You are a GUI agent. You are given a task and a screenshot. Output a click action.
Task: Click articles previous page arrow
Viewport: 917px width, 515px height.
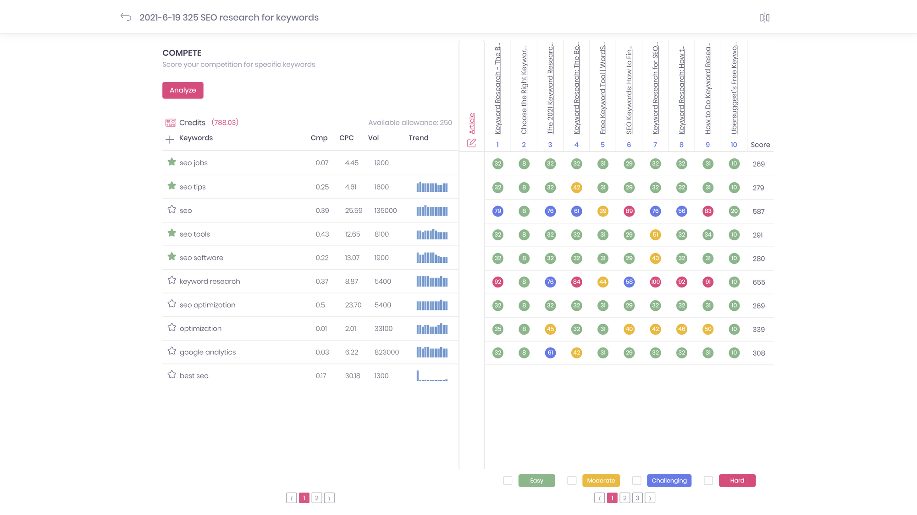tap(600, 498)
